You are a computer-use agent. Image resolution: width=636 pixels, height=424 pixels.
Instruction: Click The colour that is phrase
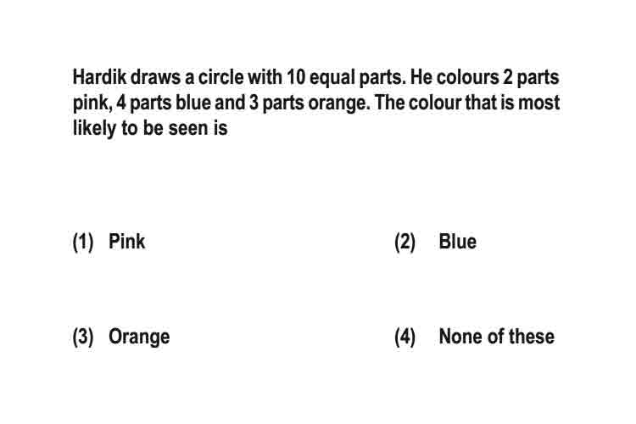(444, 103)
